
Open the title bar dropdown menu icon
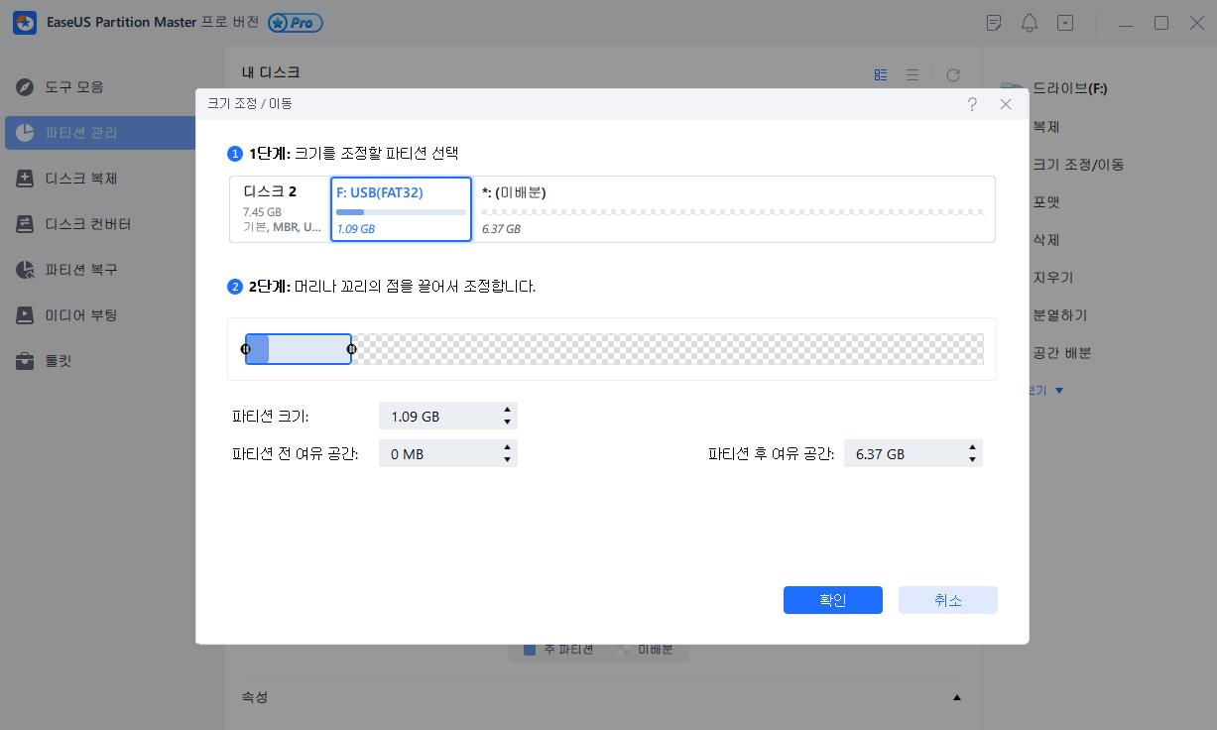tap(1065, 23)
